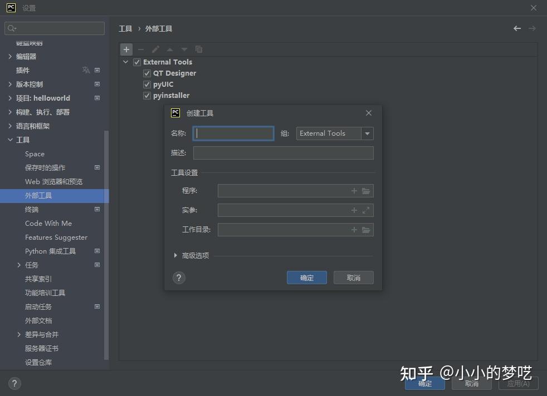Expand icon in 实参 field
This screenshot has width=547, height=396.
(x=365, y=210)
